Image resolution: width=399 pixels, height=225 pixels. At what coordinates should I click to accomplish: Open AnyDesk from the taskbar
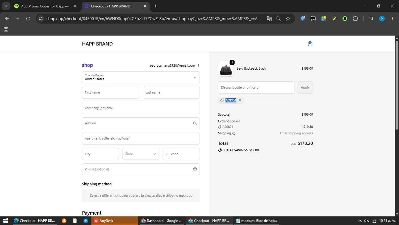click(114, 221)
